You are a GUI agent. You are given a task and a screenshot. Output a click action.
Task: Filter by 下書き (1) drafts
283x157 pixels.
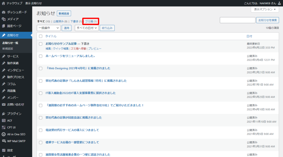pyautogui.click(x=76, y=21)
